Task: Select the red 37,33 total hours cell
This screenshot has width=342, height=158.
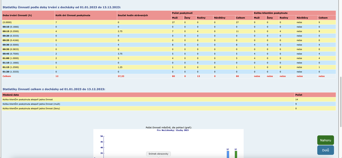Action: click(x=121, y=76)
